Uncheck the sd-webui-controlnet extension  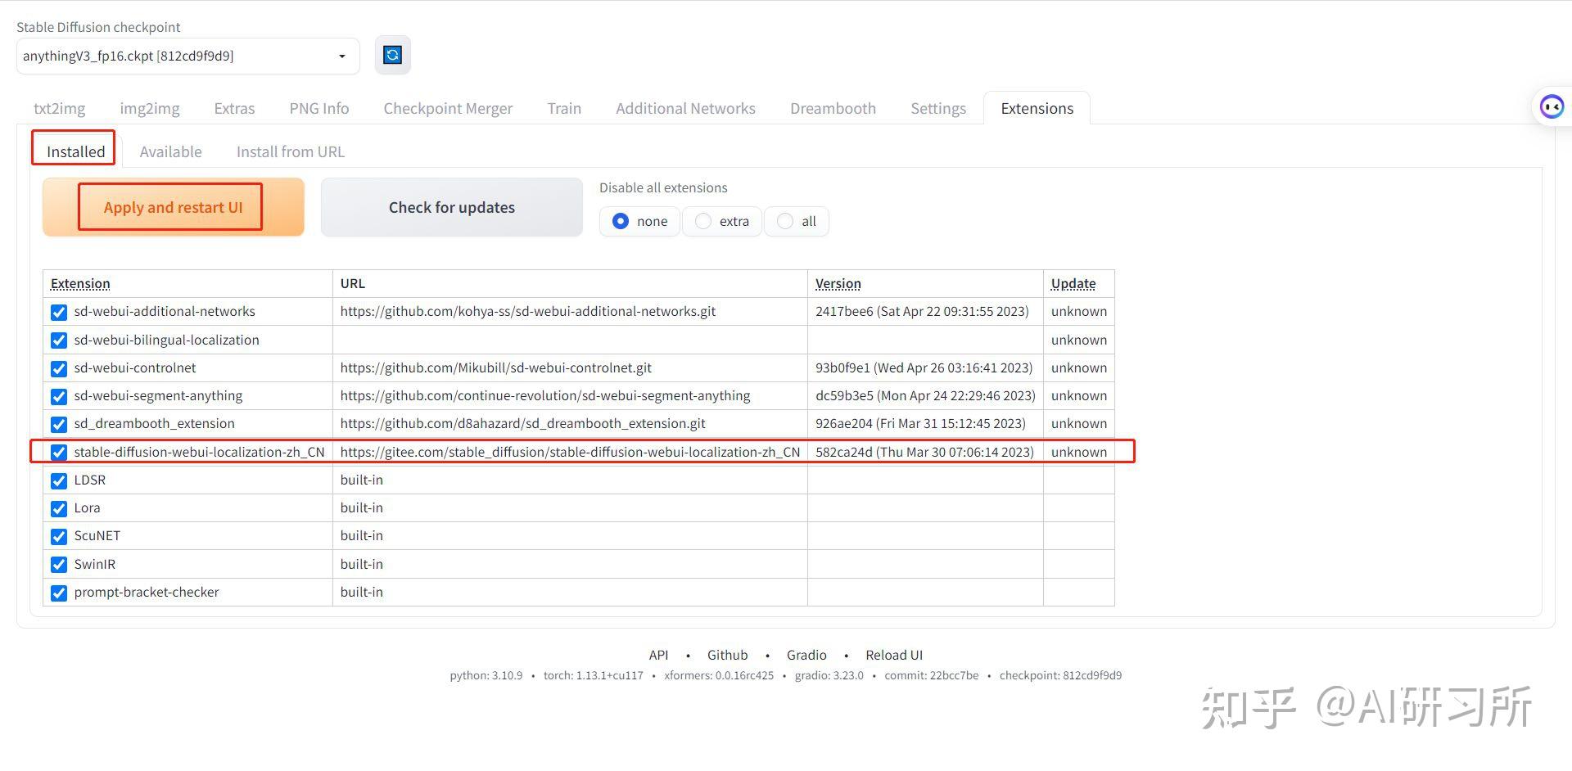pyautogui.click(x=58, y=368)
